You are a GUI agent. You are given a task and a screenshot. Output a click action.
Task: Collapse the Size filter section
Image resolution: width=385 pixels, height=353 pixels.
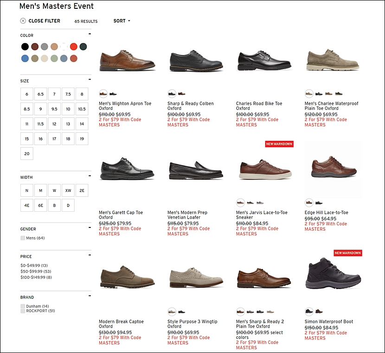click(90, 79)
